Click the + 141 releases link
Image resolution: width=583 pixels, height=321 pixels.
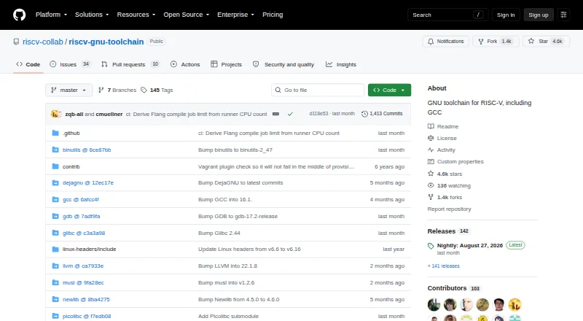point(444,266)
